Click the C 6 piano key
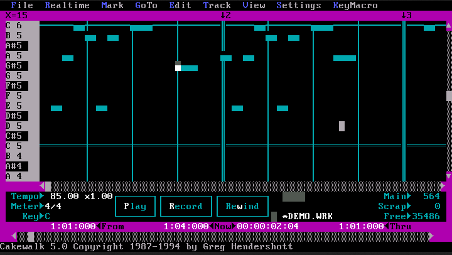 (x=23, y=26)
